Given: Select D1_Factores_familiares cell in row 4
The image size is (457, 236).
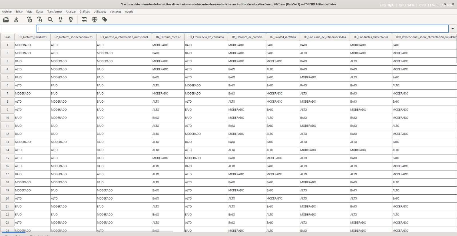Looking at the screenshot, I should point(33,69).
